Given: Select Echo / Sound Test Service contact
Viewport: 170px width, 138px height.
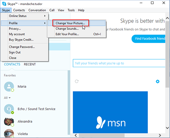Looking at the screenshot, I should (36, 109).
